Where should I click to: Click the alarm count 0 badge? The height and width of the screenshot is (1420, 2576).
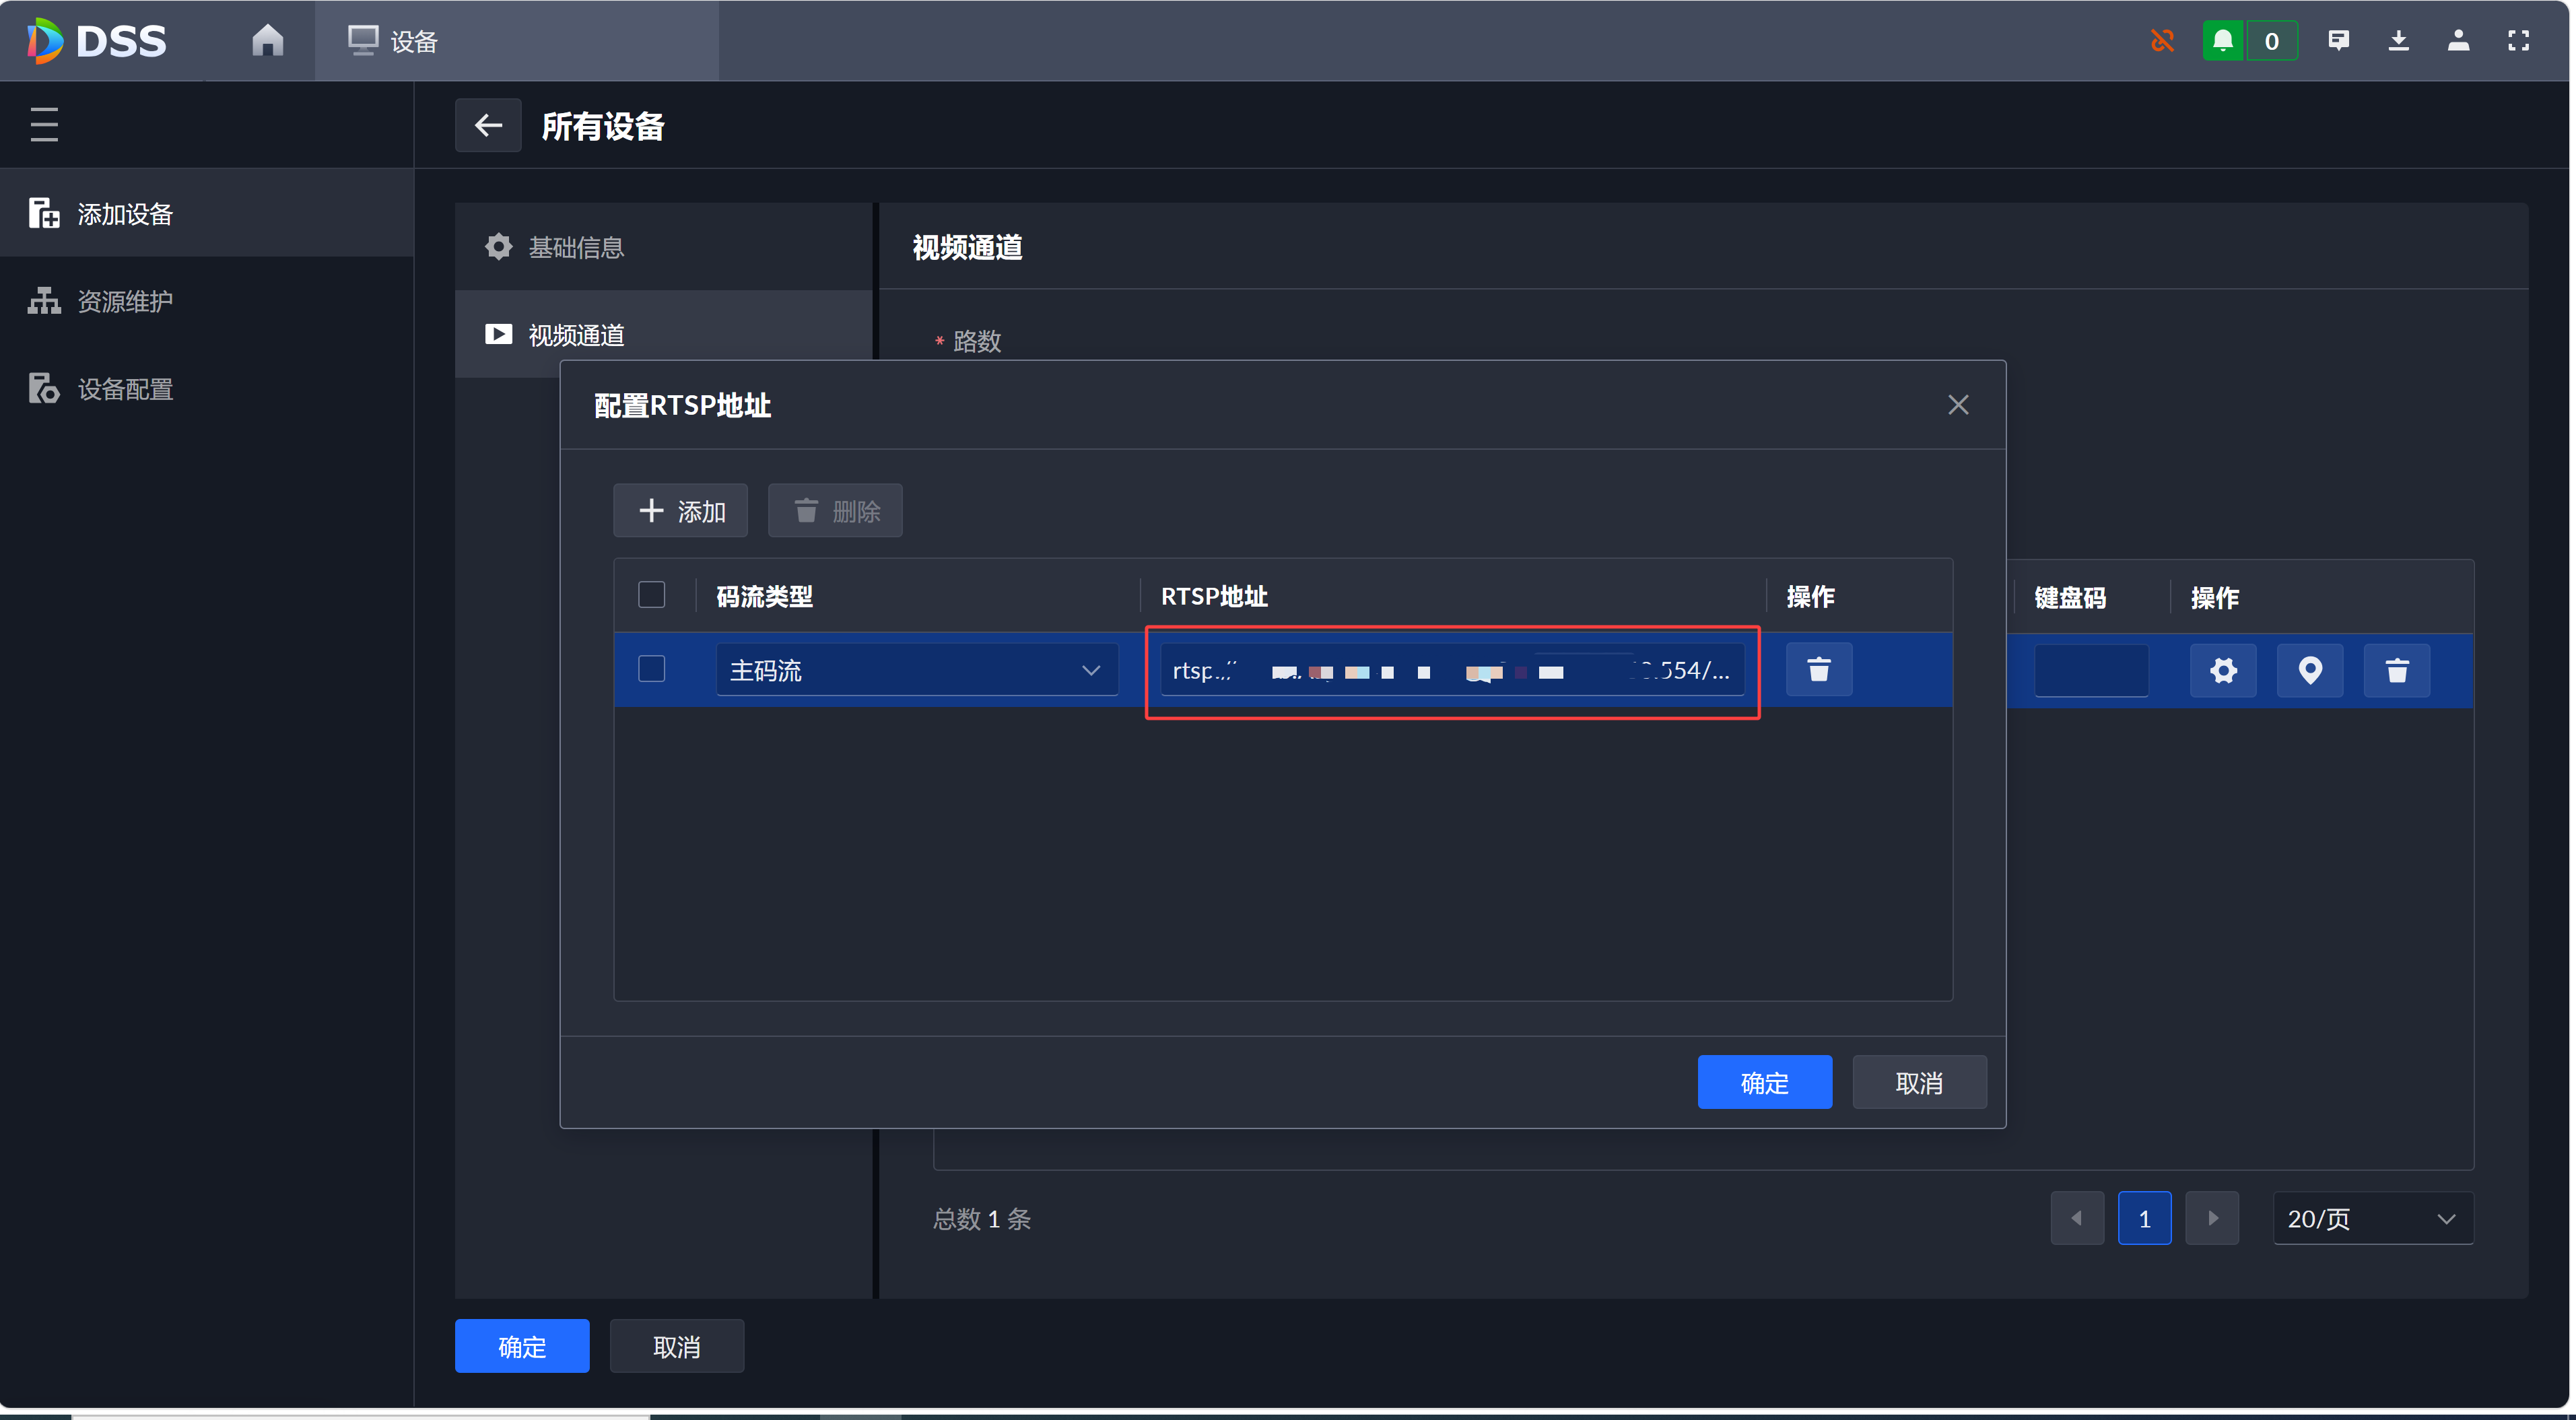(x=2272, y=40)
